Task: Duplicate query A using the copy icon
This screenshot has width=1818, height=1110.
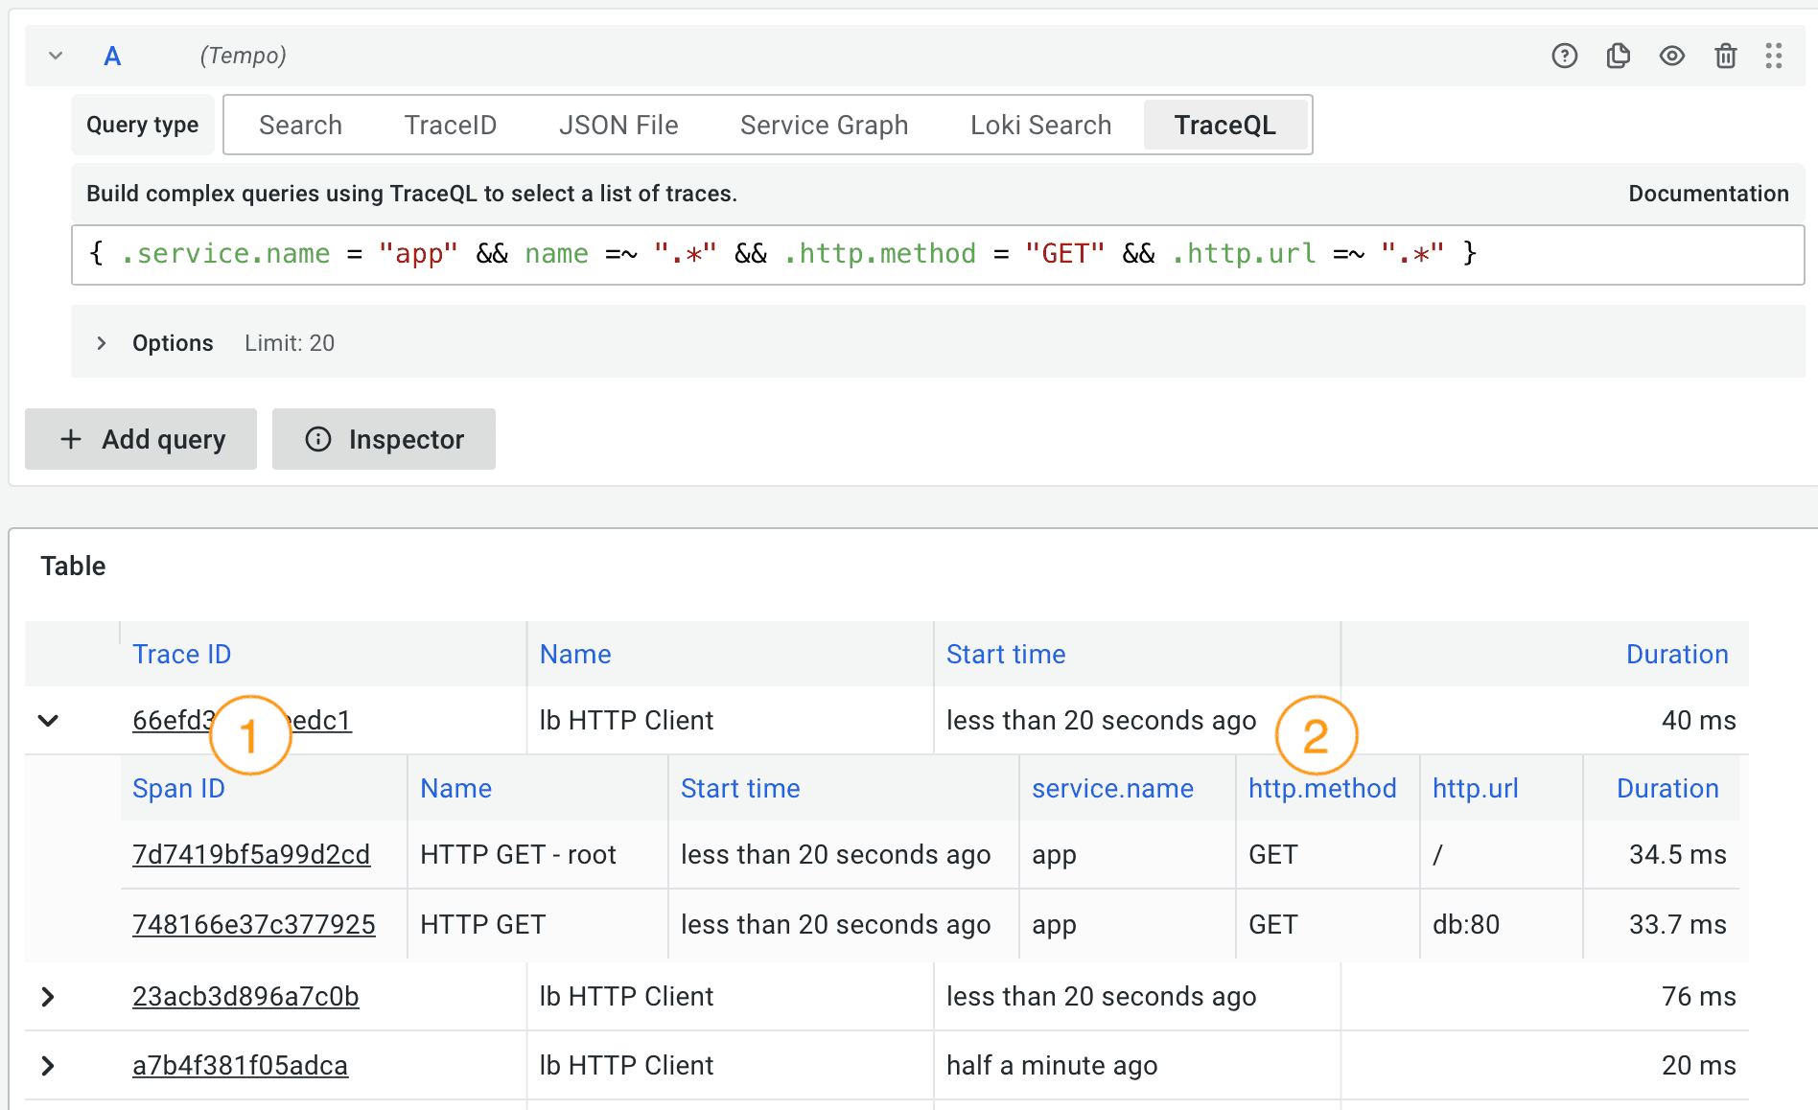Action: [x=1618, y=56]
